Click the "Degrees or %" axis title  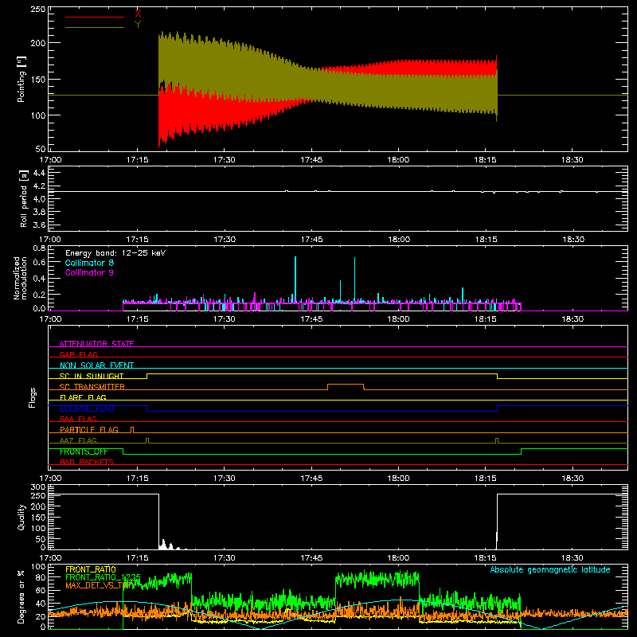pos(21,596)
